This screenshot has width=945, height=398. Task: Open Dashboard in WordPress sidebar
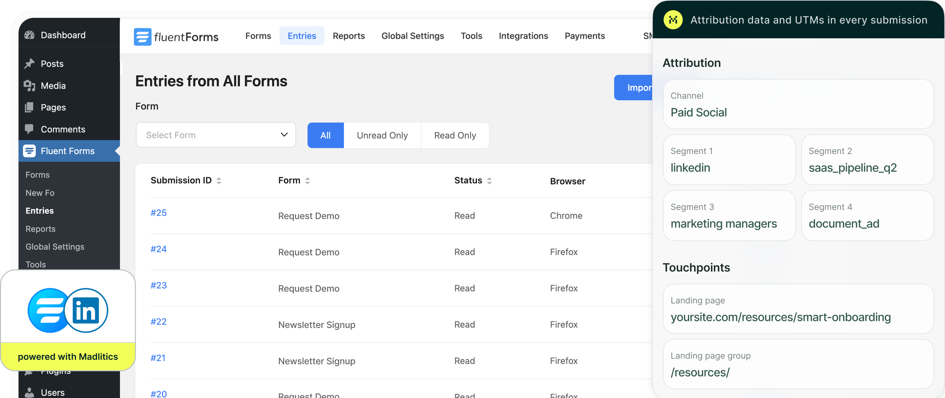tap(69, 35)
